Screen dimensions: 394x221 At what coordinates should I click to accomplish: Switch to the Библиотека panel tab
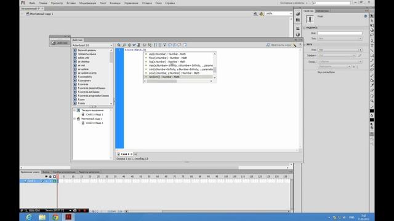[322, 11]
